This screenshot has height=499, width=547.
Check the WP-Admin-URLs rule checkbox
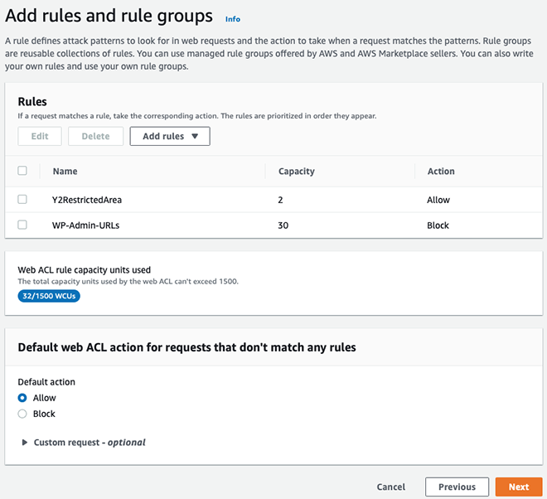coord(22,225)
